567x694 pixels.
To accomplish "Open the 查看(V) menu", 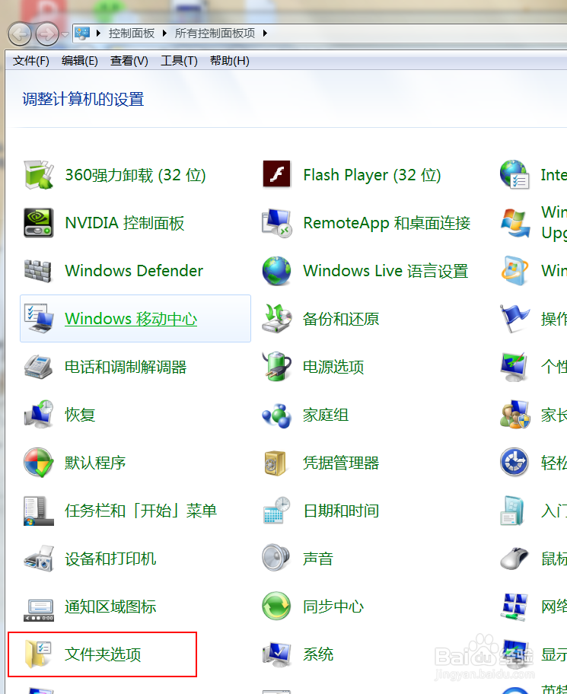I will 129,61.
